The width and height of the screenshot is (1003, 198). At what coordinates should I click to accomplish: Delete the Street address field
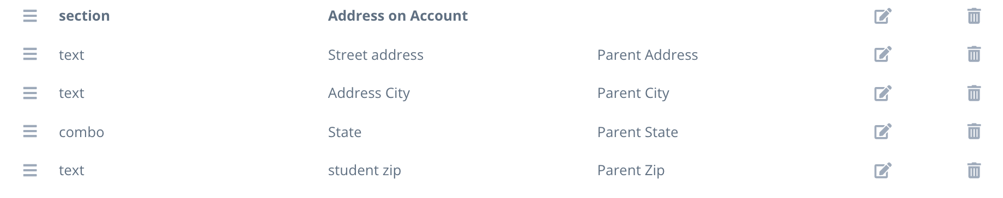(x=974, y=54)
